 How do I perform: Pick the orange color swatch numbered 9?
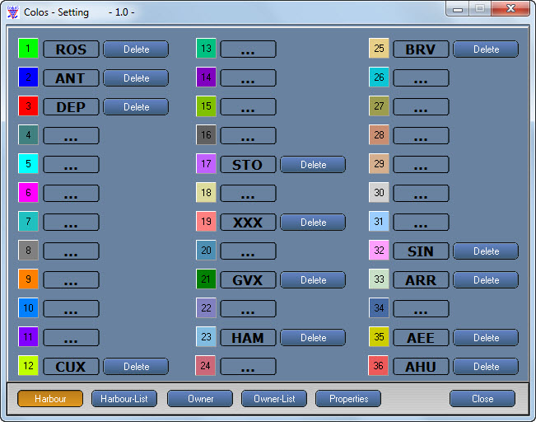[x=29, y=279]
